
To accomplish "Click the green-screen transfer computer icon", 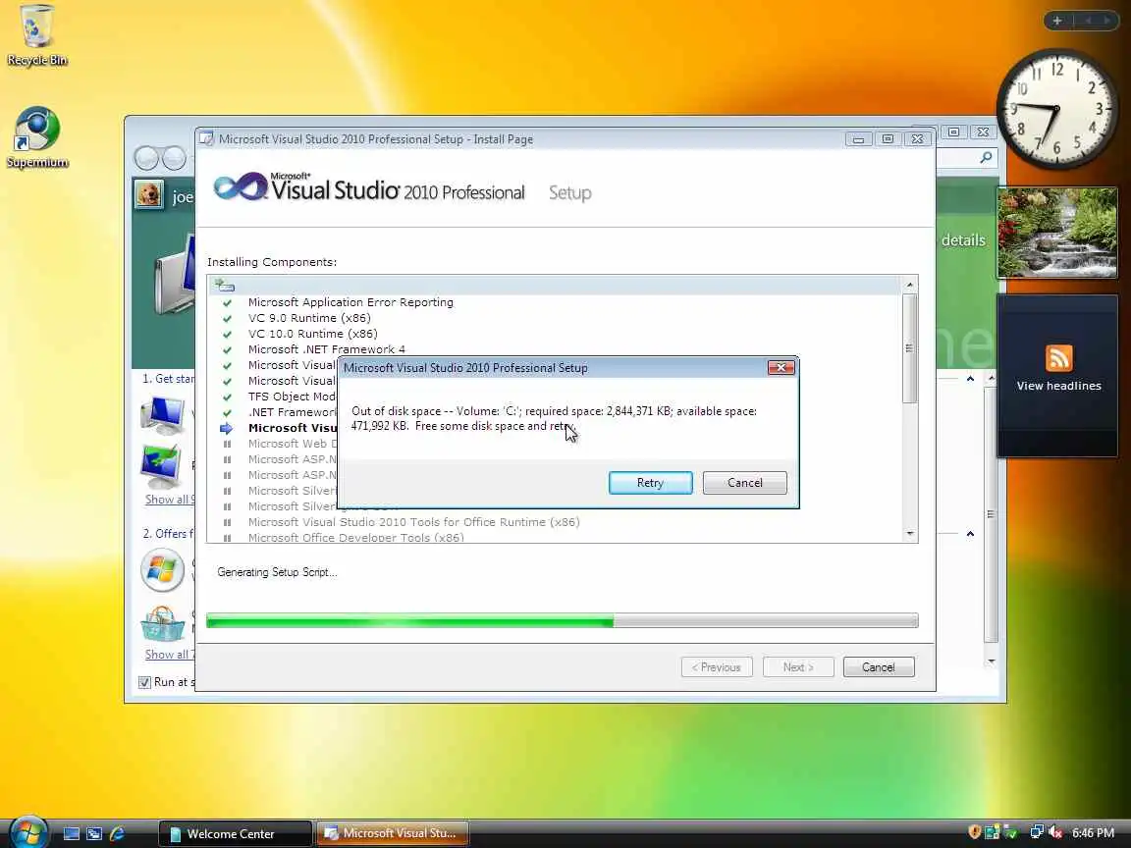I will pos(160,466).
